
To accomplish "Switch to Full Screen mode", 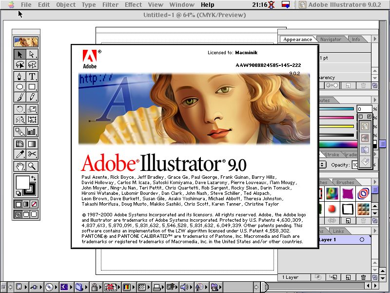I will [x=34, y=214].
